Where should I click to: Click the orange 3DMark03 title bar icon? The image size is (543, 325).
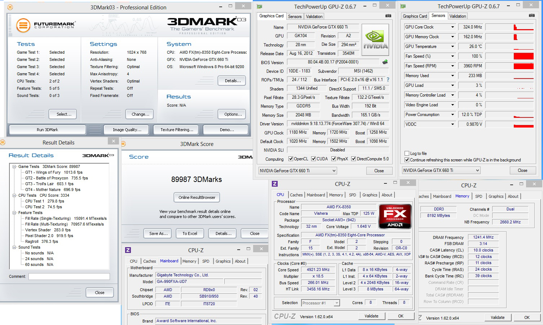(x=10, y=7)
